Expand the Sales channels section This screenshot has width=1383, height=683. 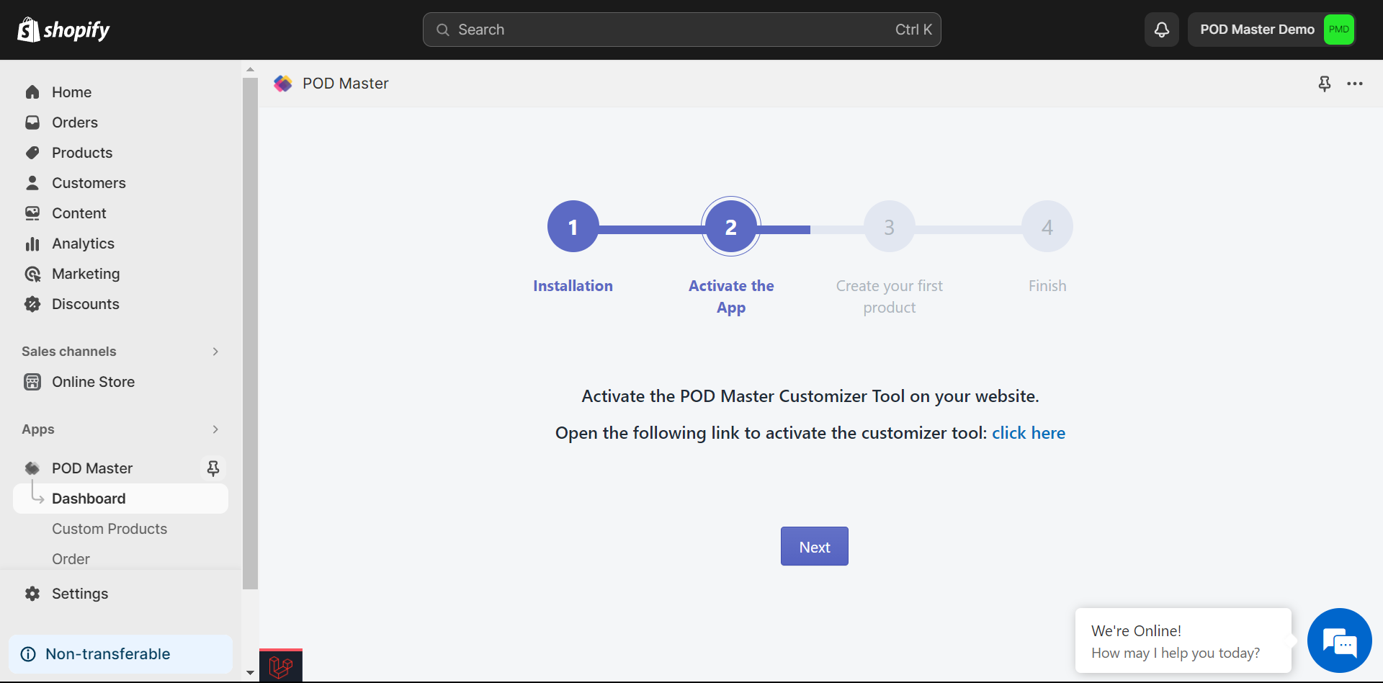pos(215,352)
